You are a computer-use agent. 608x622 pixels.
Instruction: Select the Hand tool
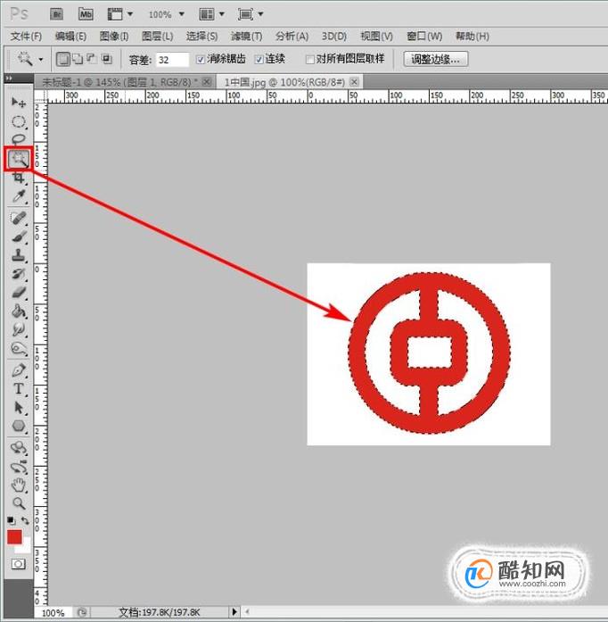click(x=18, y=485)
